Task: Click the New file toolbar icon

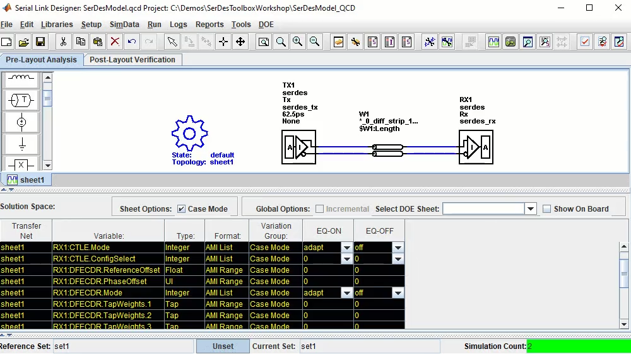Action: [7, 42]
